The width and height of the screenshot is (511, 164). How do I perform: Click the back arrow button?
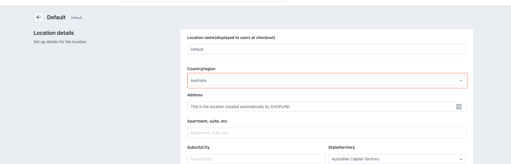(x=39, y=17)
